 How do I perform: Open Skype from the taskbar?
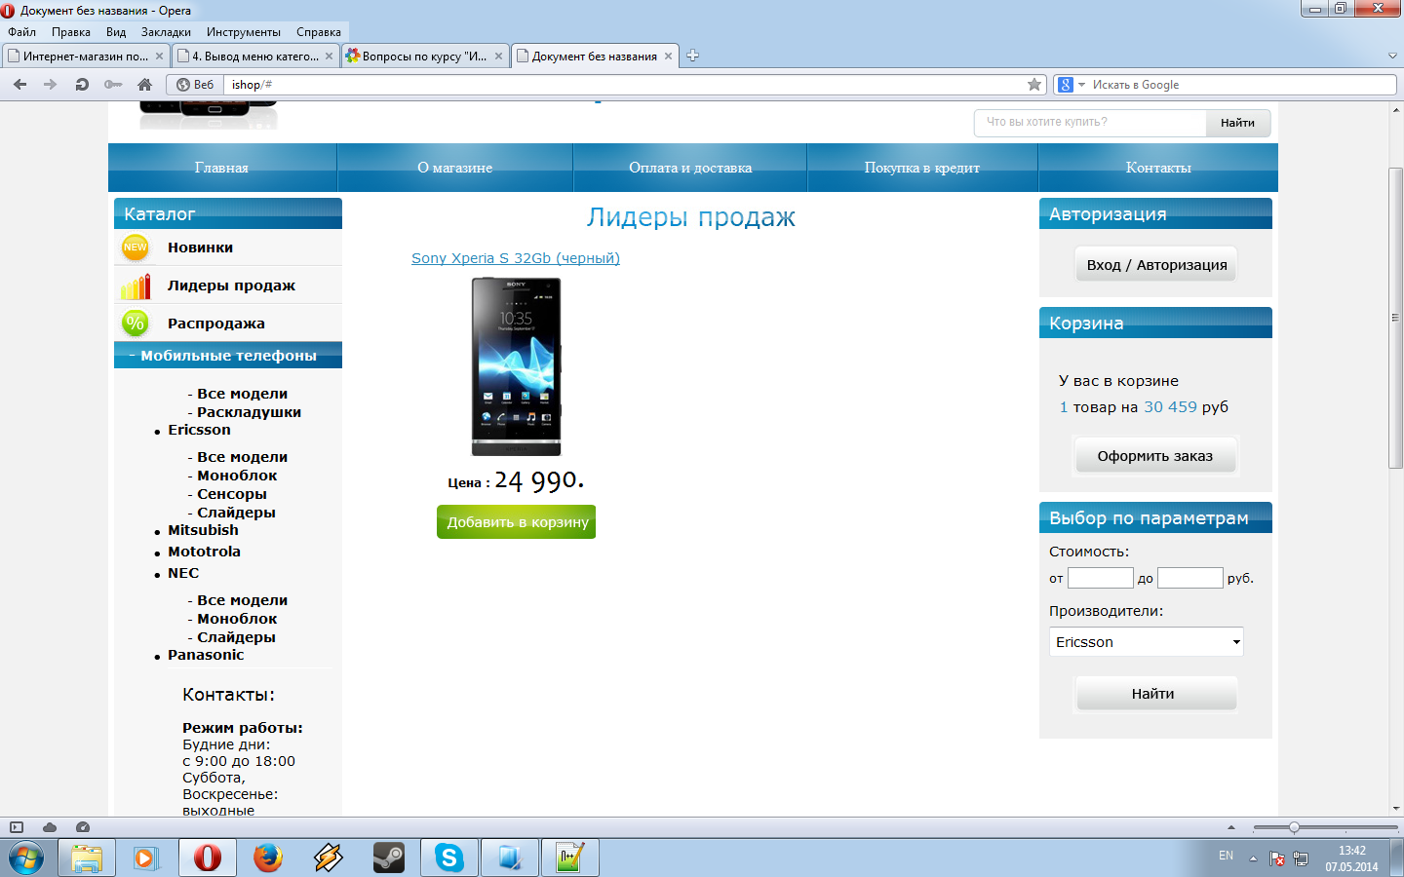[x=449, y=858]
